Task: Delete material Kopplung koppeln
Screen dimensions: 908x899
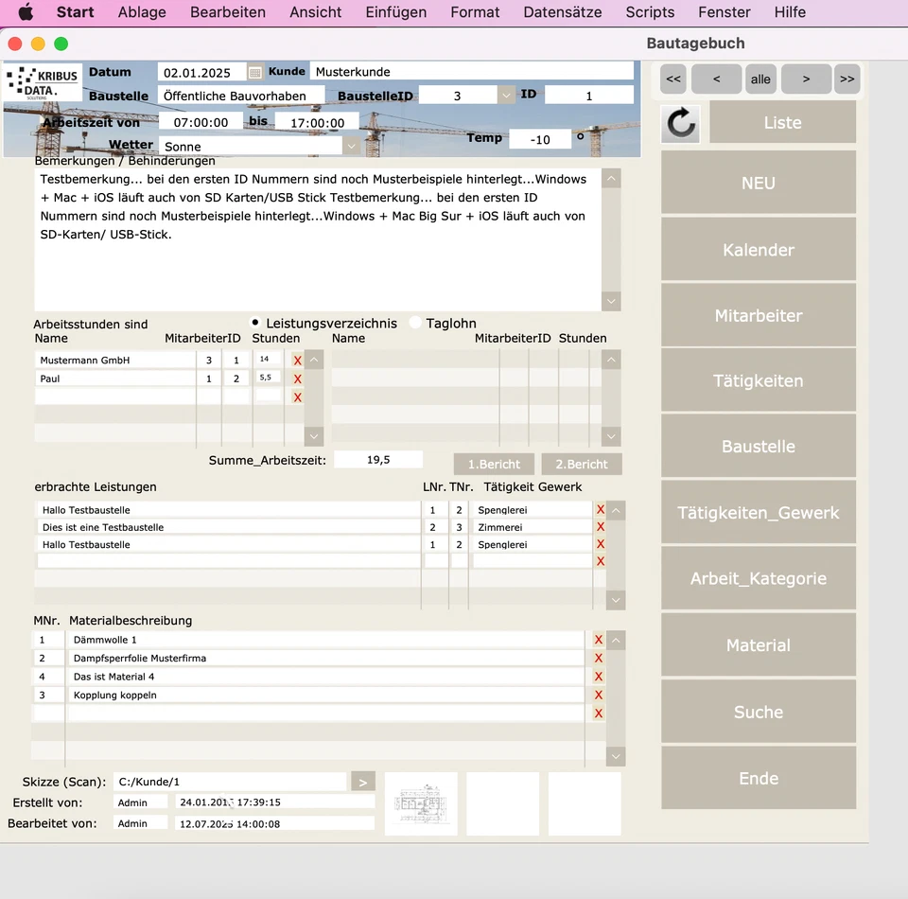Action: (599, 696)
